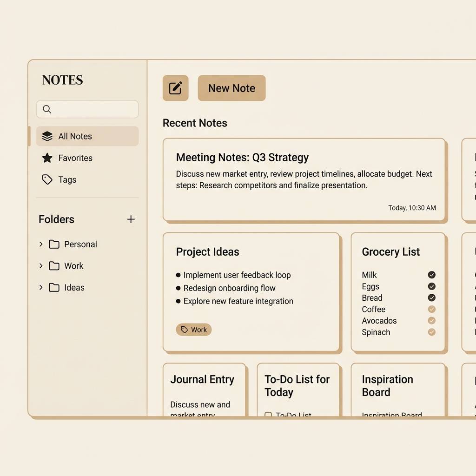This screenshot has width=476, height=476.
Task: Open the Ideas folder icon
Action: (x=54, y=287)
